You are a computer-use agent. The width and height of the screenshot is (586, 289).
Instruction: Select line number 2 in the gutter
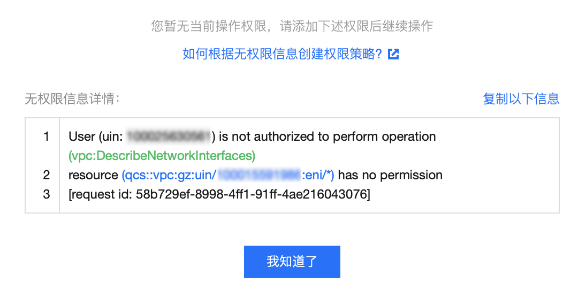pos(46,174)
